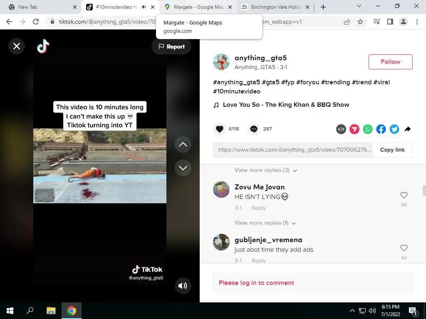Viewport: 426px width, 319px height.
Task: Open Zovu Me Jovan avatar
Action: [221, 189]
